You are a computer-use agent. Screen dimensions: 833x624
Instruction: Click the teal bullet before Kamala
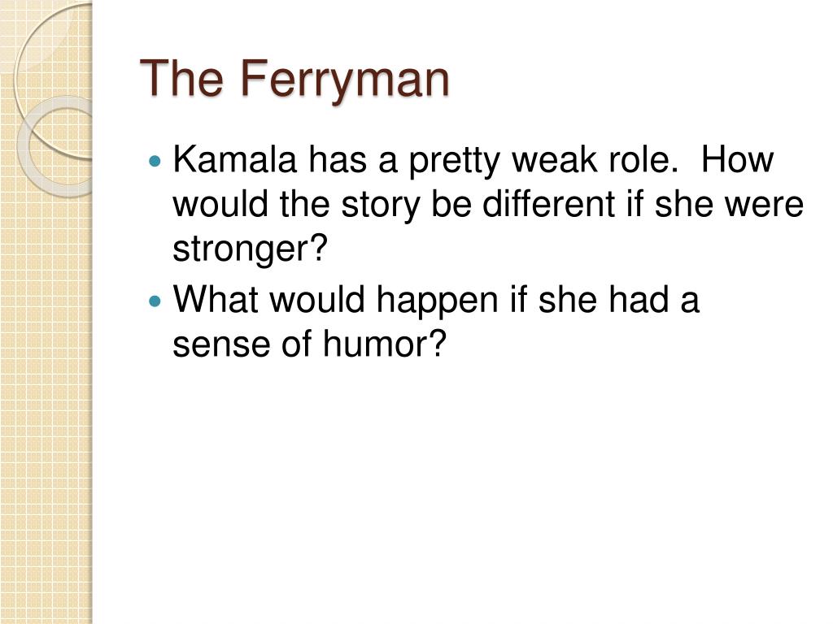click(155, 160)
